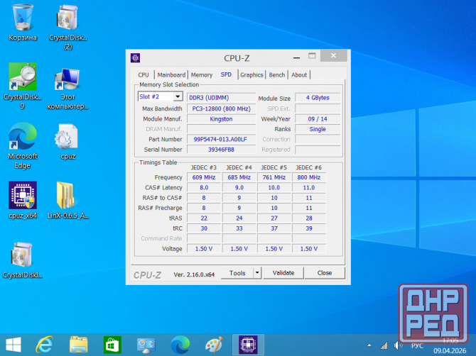This screenshot has width=476, height=356.
Task: Select the SPD tab
Action: click(226, 74)
